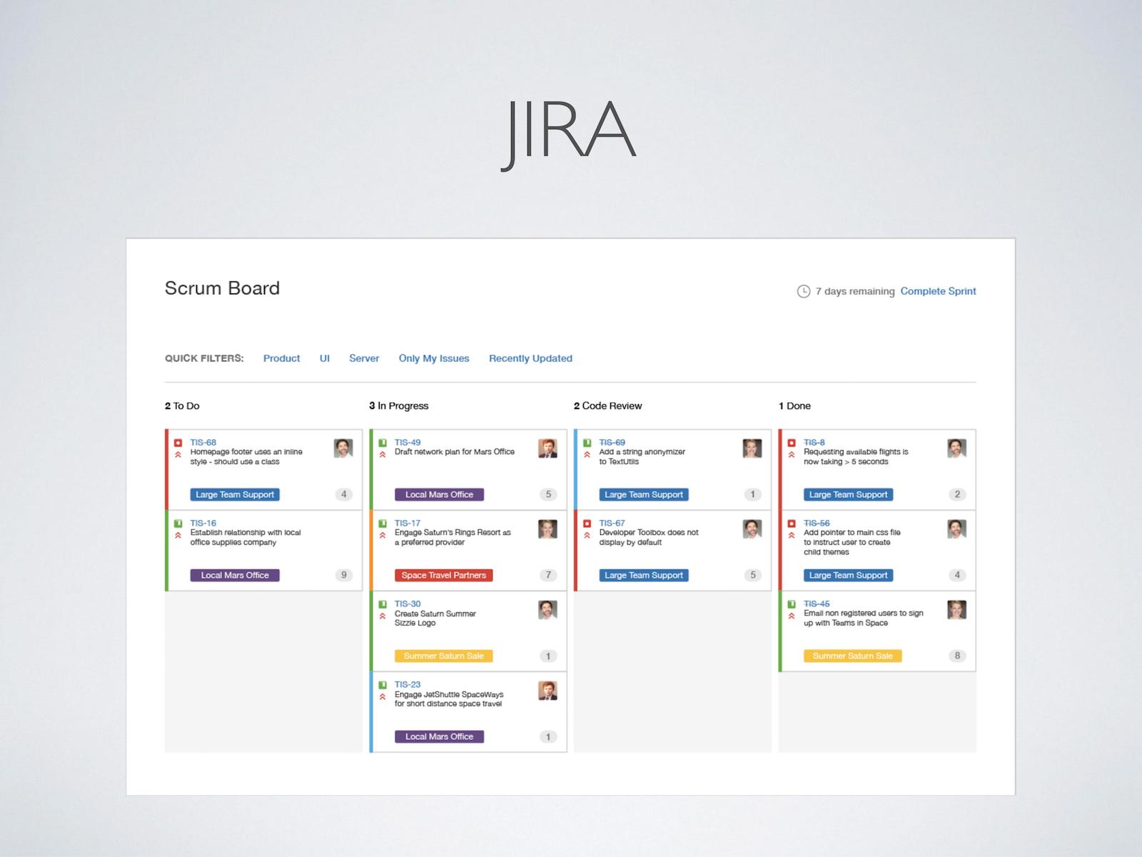Click the story type icon on TIS-16
This screenshot has height=857, width=1142.
pyautogui.click(x=178, y=523)
